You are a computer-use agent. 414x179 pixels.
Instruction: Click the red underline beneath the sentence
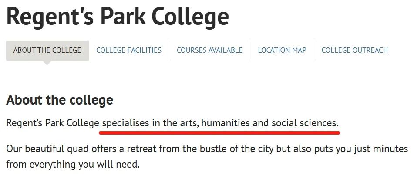point(219,132)
